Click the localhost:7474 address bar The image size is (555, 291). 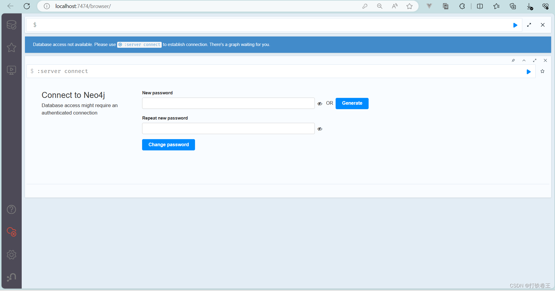[83, 6]
